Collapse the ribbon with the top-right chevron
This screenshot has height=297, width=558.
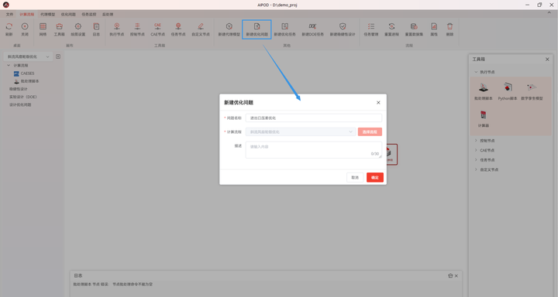pos(549,12)
